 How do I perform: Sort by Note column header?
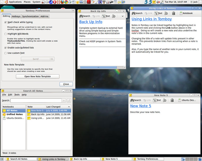(36, 107)
